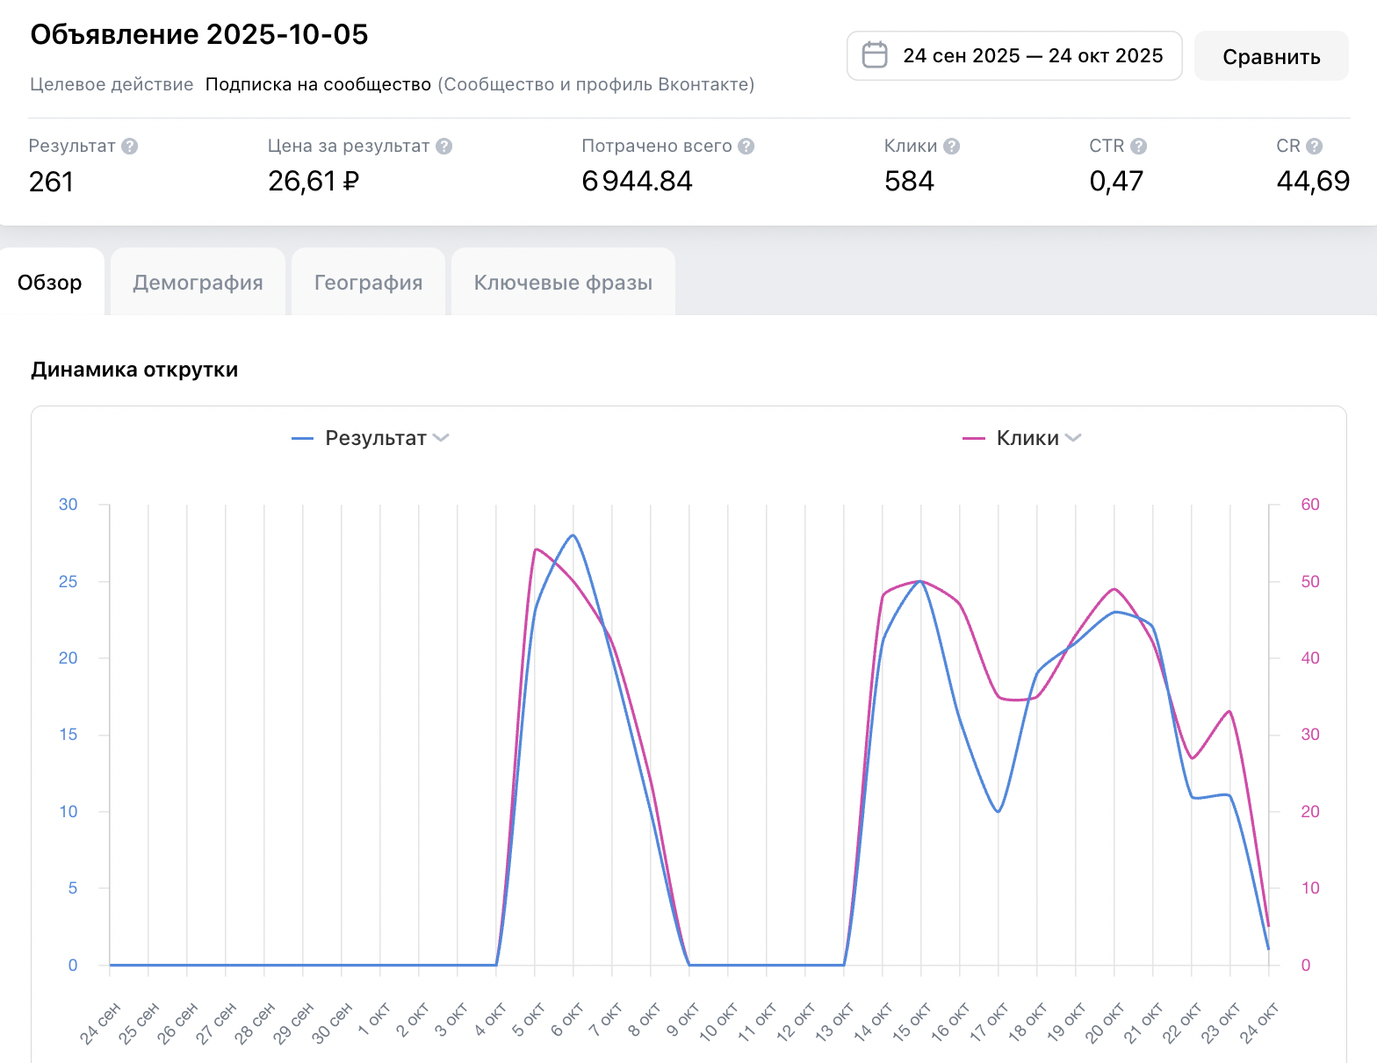
Task: Click the help icon next to Клики
Action: [952, 147]
